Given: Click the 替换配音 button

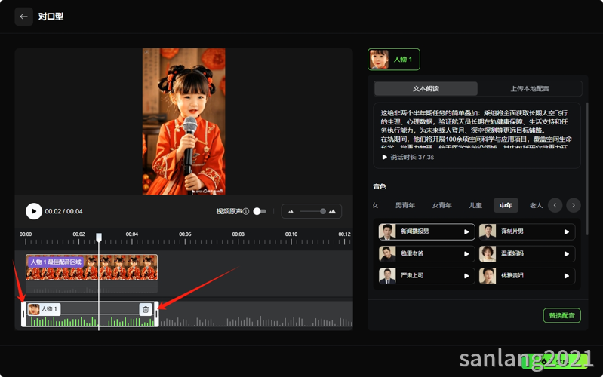Looking at the screenshot, I should point(561,315).
